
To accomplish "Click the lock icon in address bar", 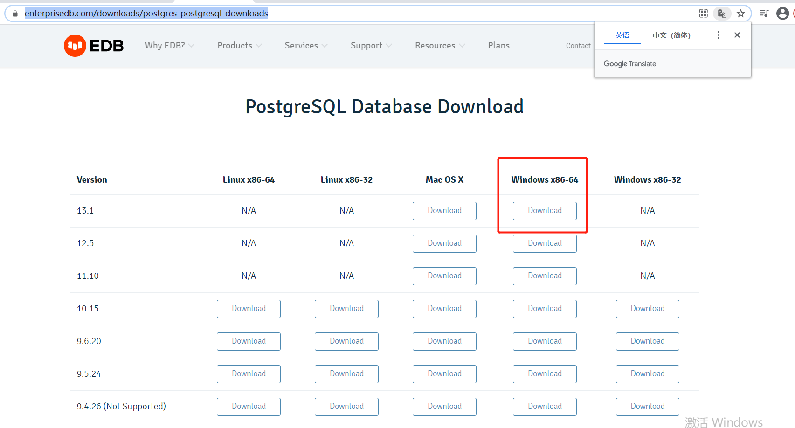I will (x=15, y=14).
